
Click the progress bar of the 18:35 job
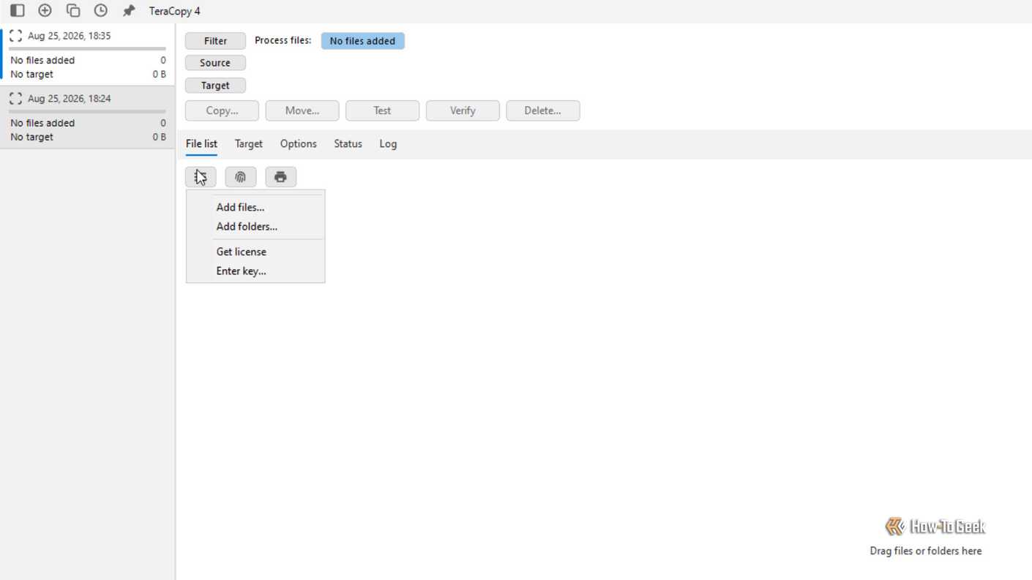point(88,49)
